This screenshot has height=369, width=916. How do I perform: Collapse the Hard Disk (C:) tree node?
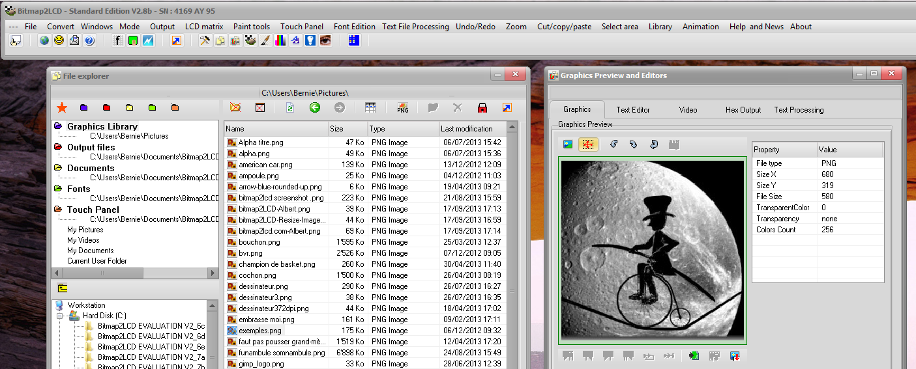59,316
